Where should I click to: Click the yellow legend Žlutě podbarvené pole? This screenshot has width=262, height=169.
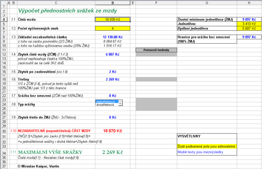coord(207,147)
